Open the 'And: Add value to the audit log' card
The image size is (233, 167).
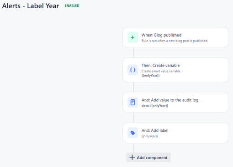tap(175, 102)
